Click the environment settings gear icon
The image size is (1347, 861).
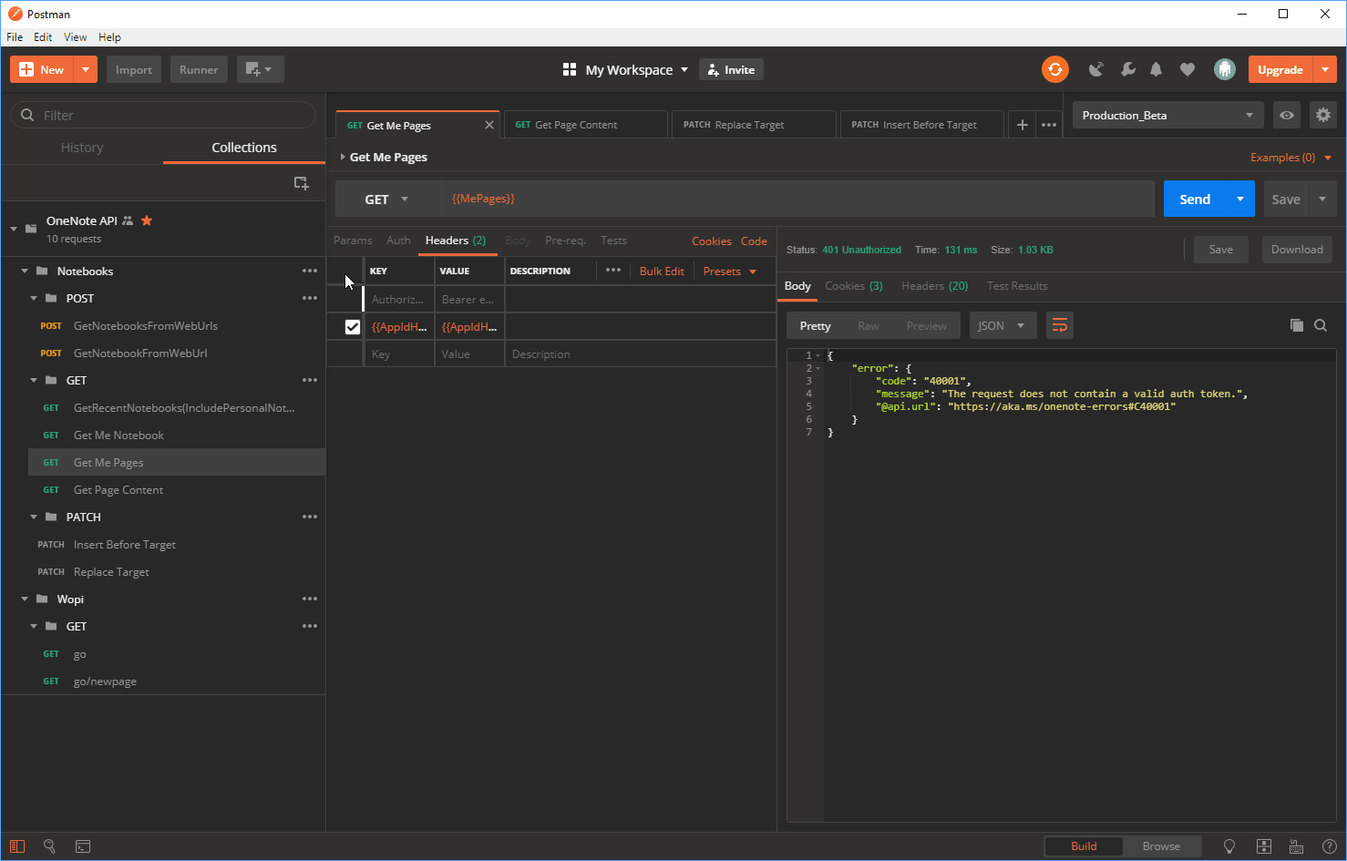[1323, 115]
